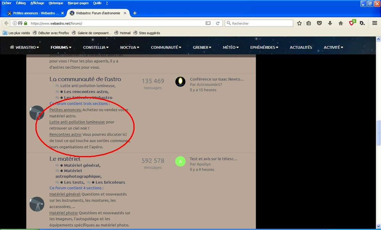Open the Conférence sur Isaac Newto... topic
Viewport: 381px width, 230px height.
(217, 79)
